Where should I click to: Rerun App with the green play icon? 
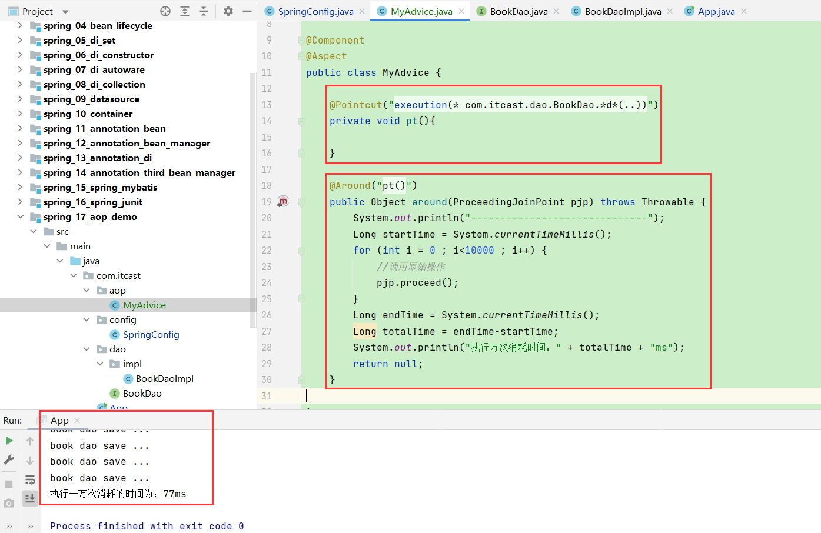point(9,441)
